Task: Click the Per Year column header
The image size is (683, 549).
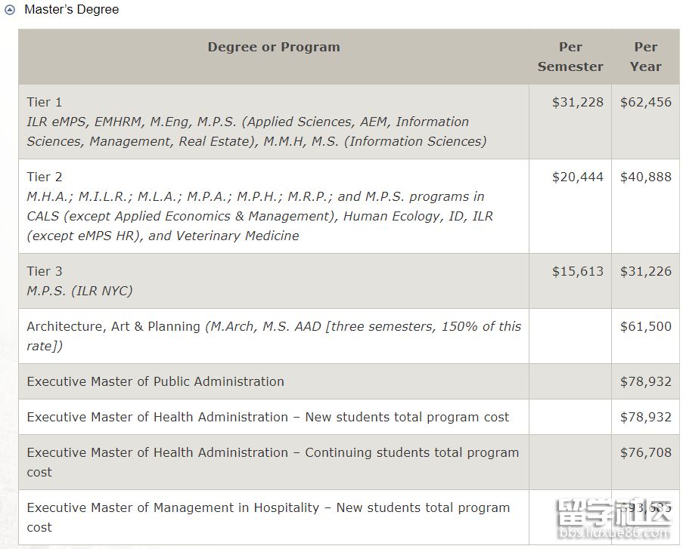Action: (x=645, y=57)
